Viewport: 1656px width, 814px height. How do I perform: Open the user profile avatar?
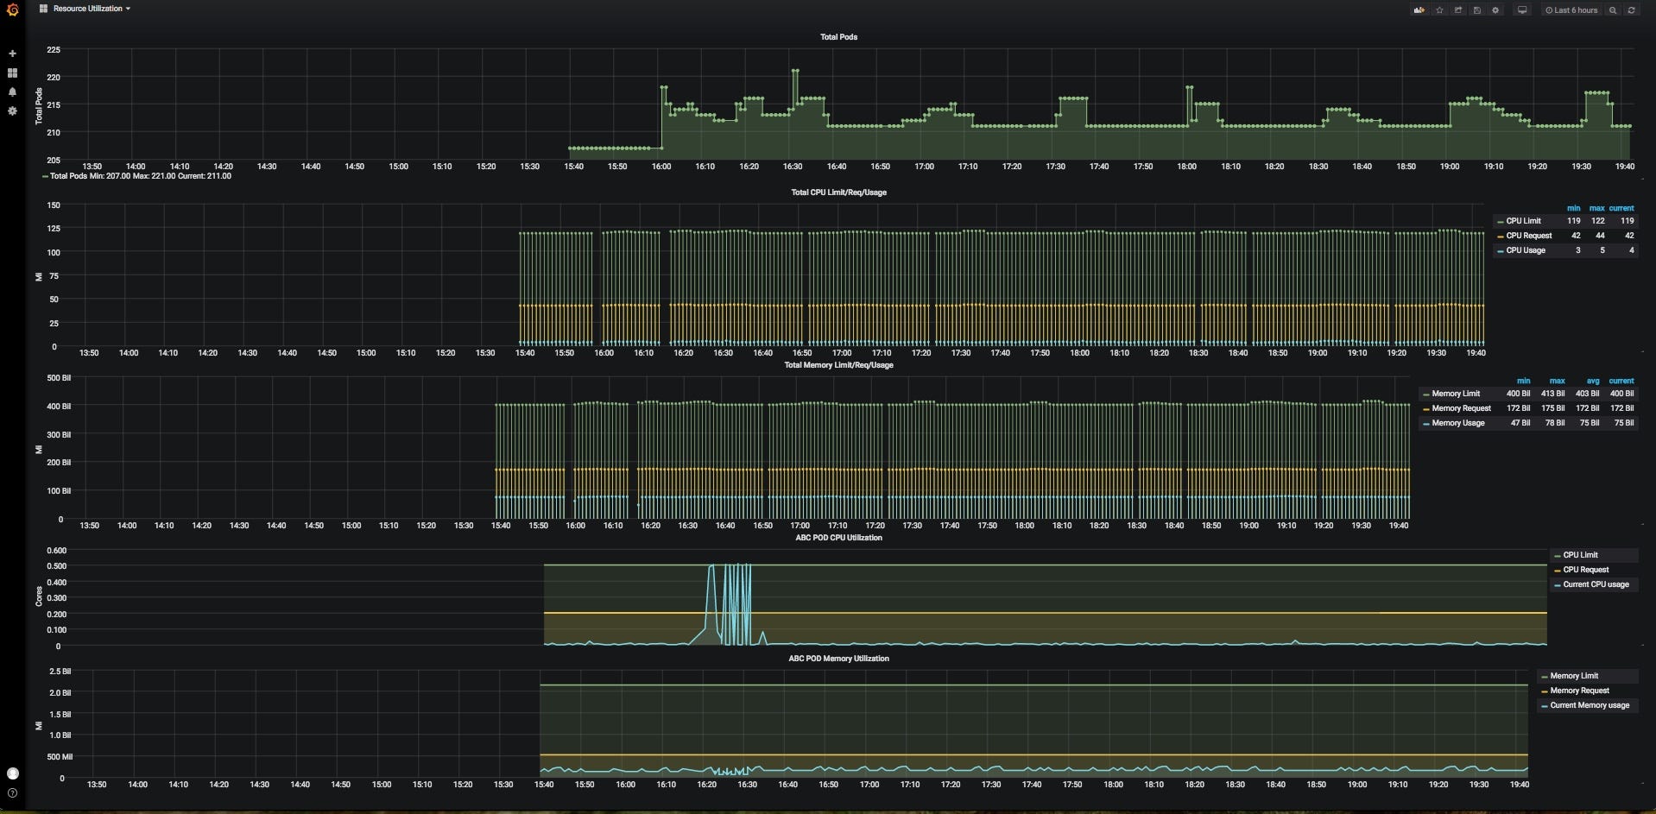[x=12, y=773]
